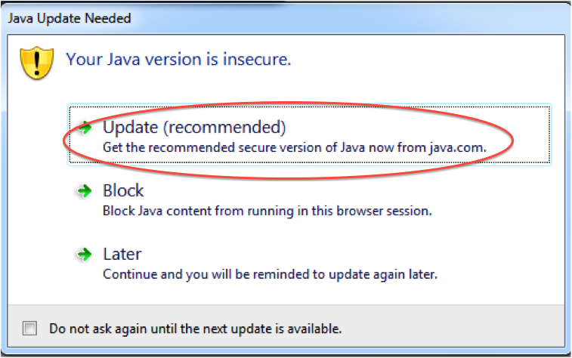Tick the "Do not ask again" checkbox
Viewport: 572px width, 358px height.
29,329
